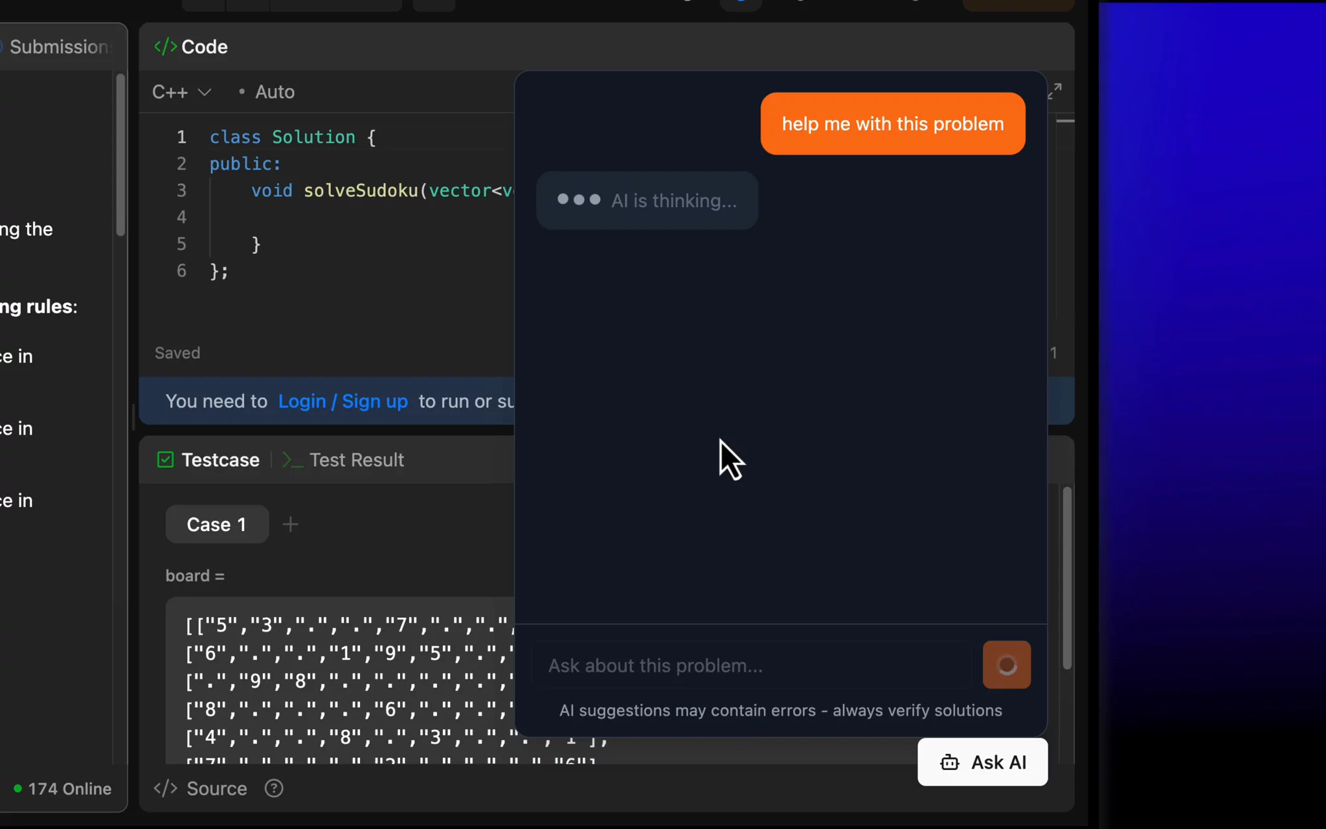Image resolution: width=1326 pixels, height=829 pixels.
Task: Click the testcase panel vertical scrollbar
Action: coord(1067,578)
